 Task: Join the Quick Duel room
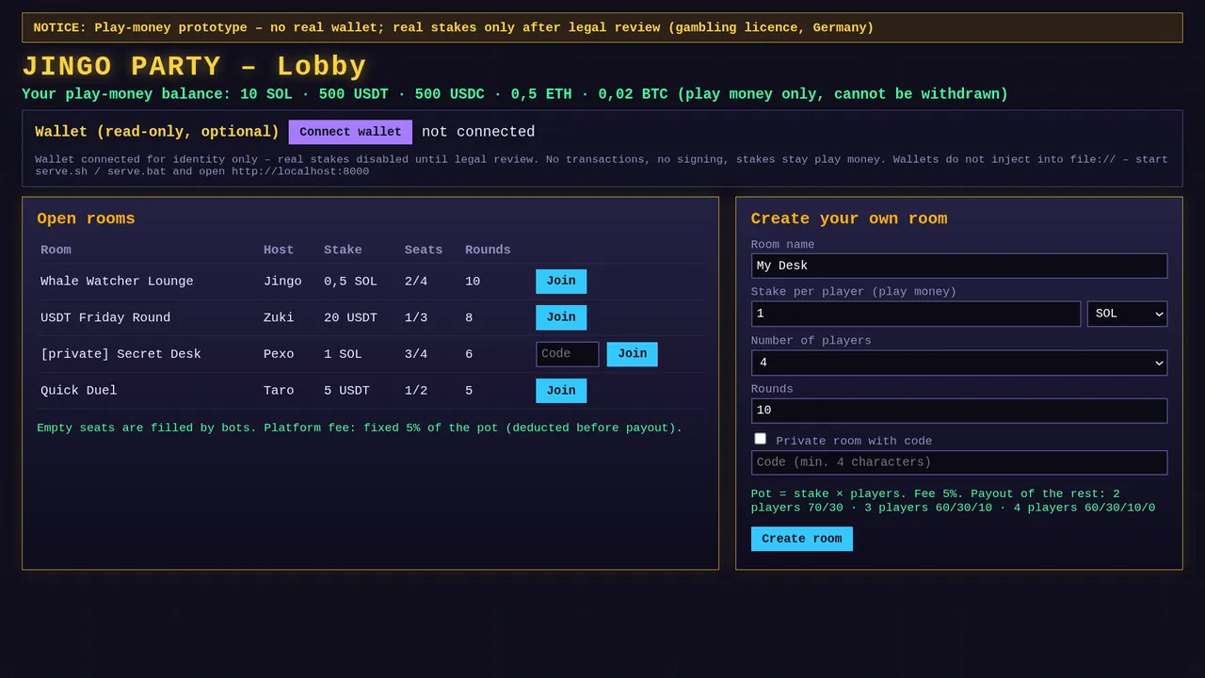click(x=561, y=391)
